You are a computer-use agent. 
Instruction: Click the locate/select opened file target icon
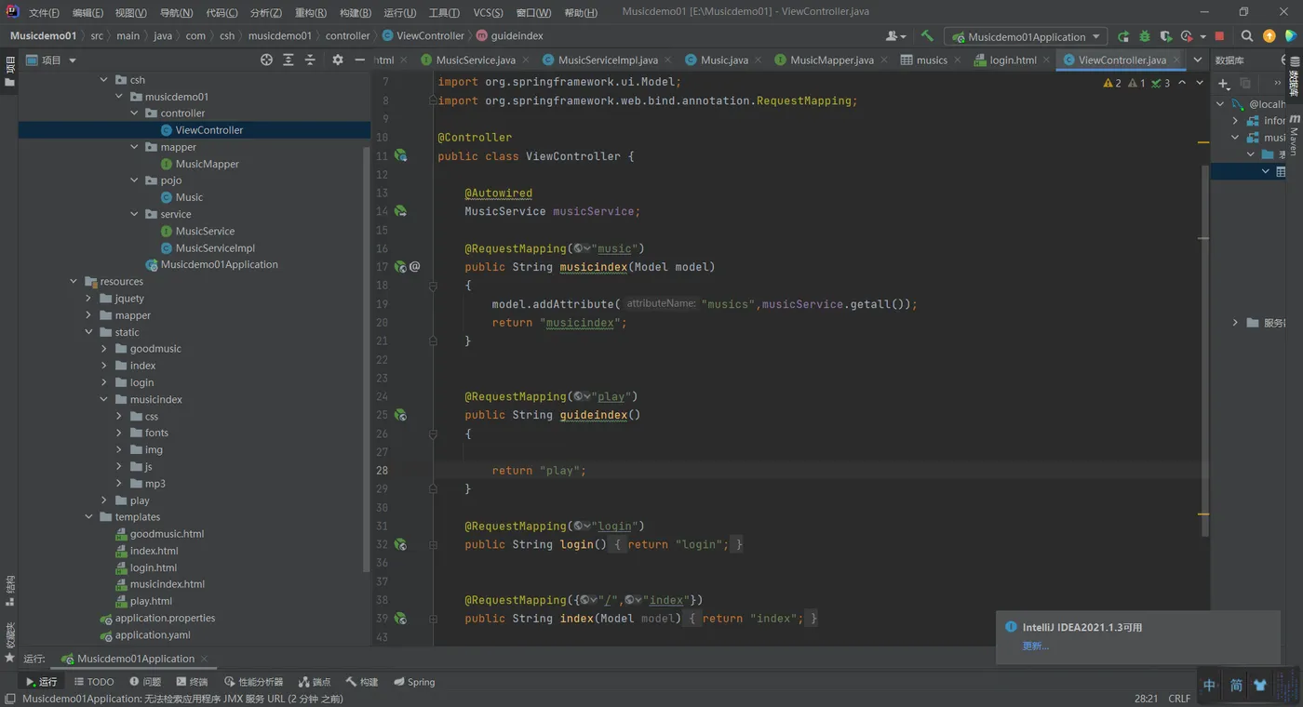click(x=266, y=60)
